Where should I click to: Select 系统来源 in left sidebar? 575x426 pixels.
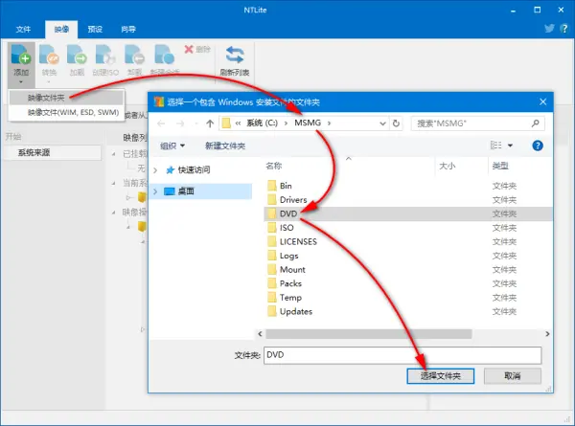(x=52, y=153)
